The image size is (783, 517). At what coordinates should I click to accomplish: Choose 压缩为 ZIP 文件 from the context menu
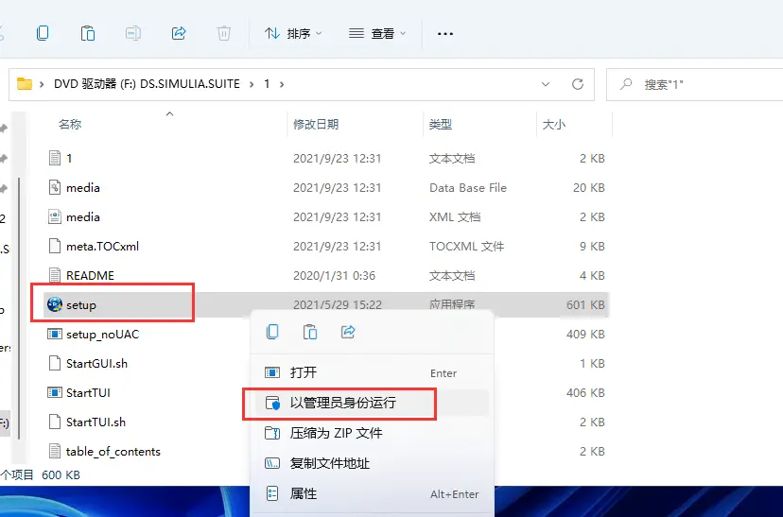(x=372, y=433)
